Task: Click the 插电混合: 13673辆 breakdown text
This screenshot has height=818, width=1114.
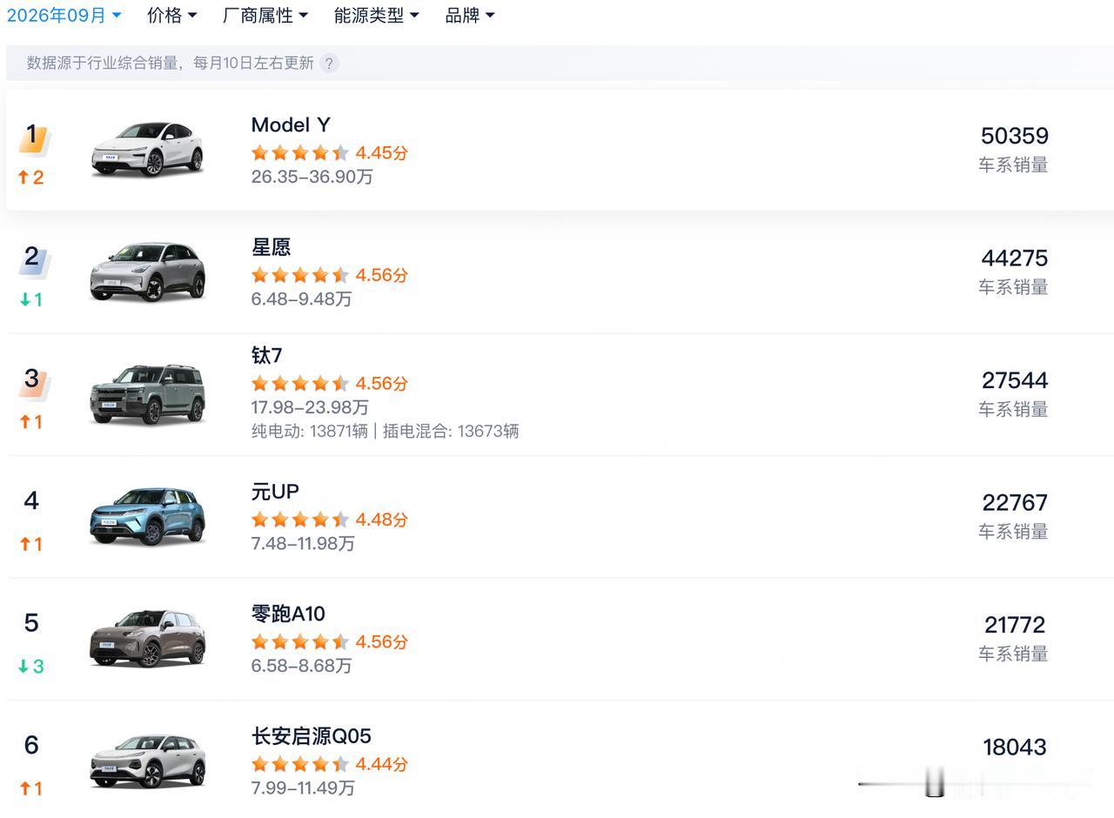Action: (451, 431)
